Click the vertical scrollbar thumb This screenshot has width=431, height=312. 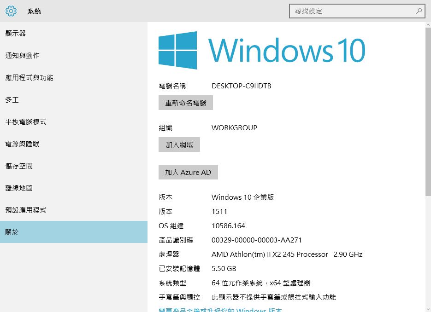click(x=428, y=111)
